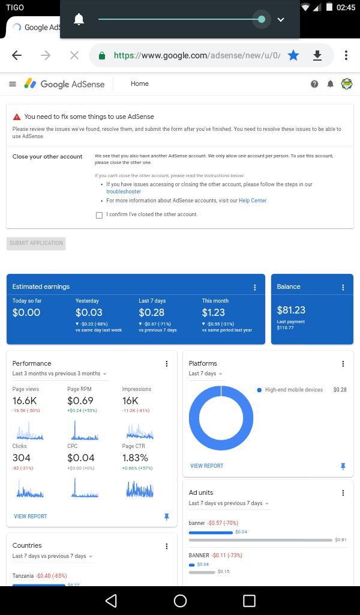Viewport: 360px width, 615px height.
Task: Click the red warning triangle icon
Action: click(x=17, y=117)
